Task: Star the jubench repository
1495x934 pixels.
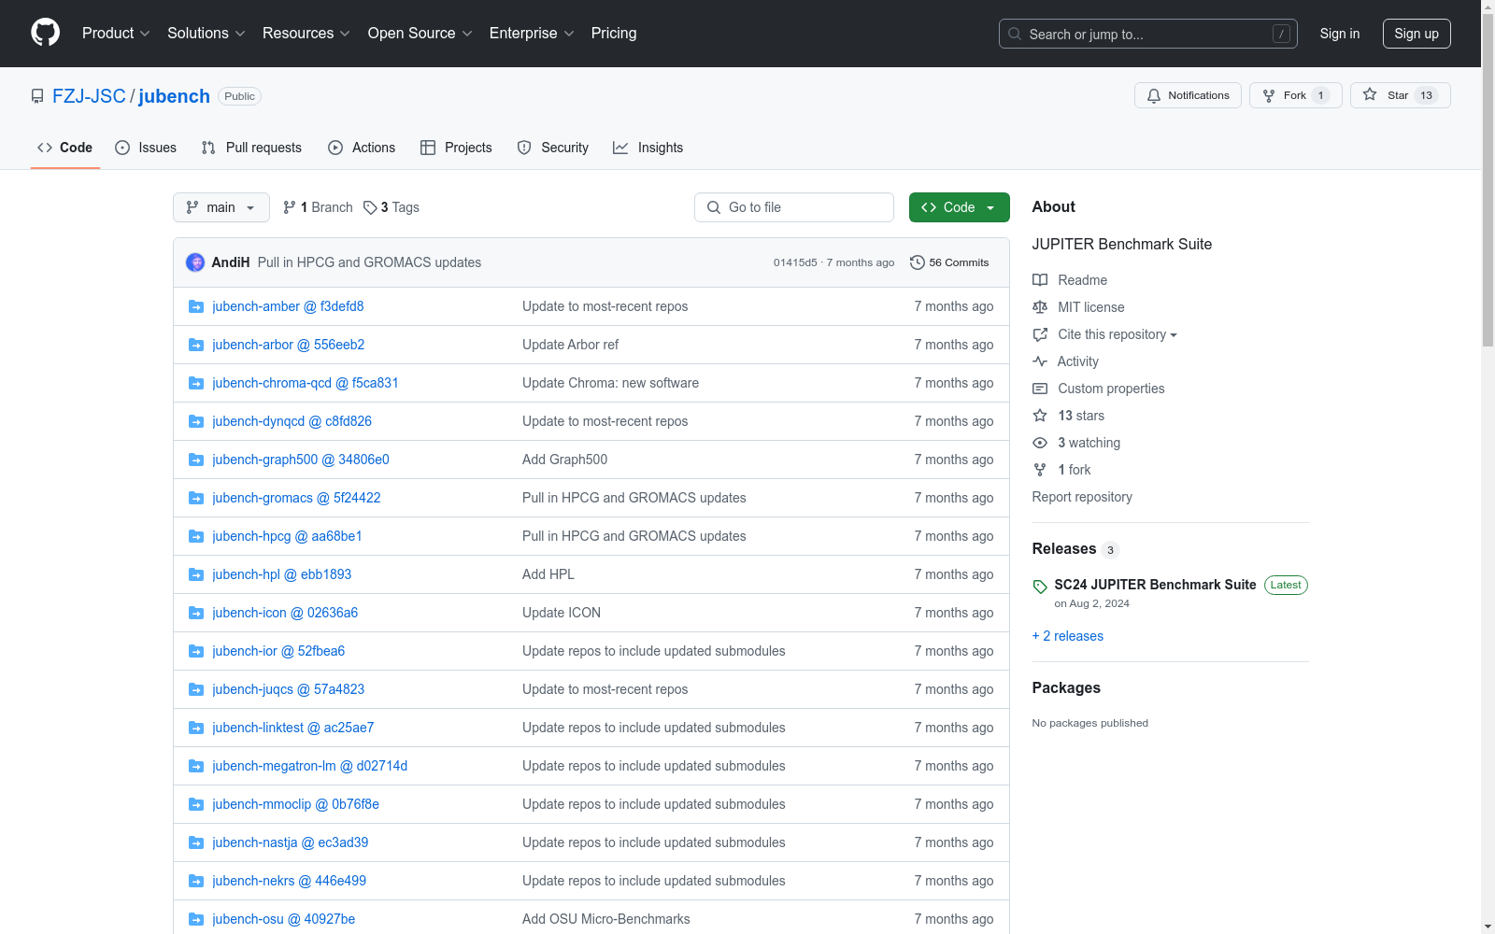Action: click(1399, 95)
